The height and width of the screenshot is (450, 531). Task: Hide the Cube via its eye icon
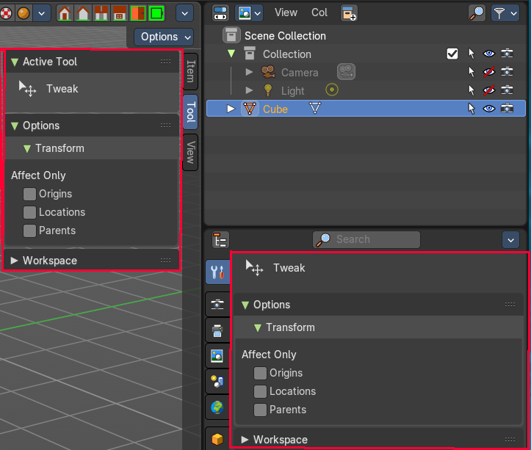[x=488, y=109]
